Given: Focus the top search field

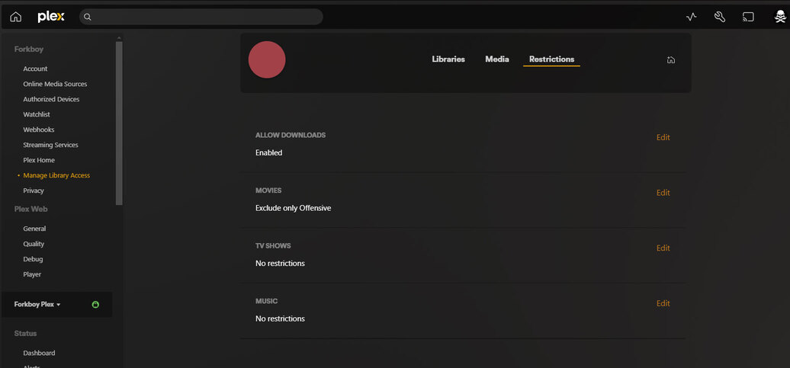Looking at the screenshot, I should tap(201, 17).
